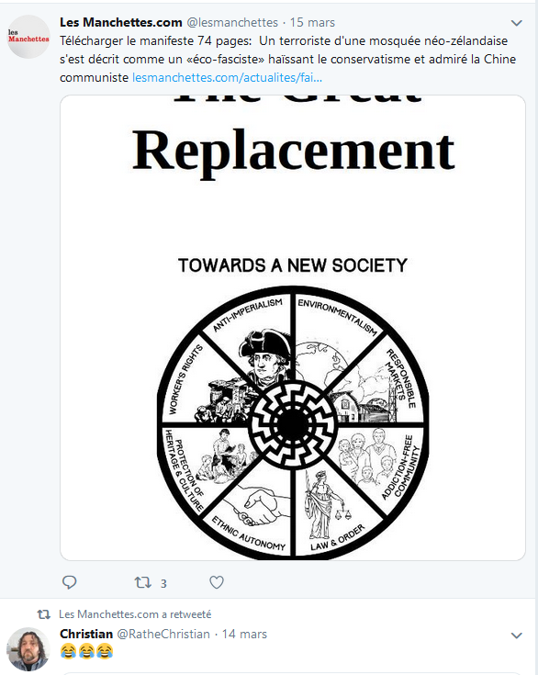Viewport: 538px width, 675px height.
Task: Expand the Les Manchettes tweet options chevron
Action: (x=516, y=23)
